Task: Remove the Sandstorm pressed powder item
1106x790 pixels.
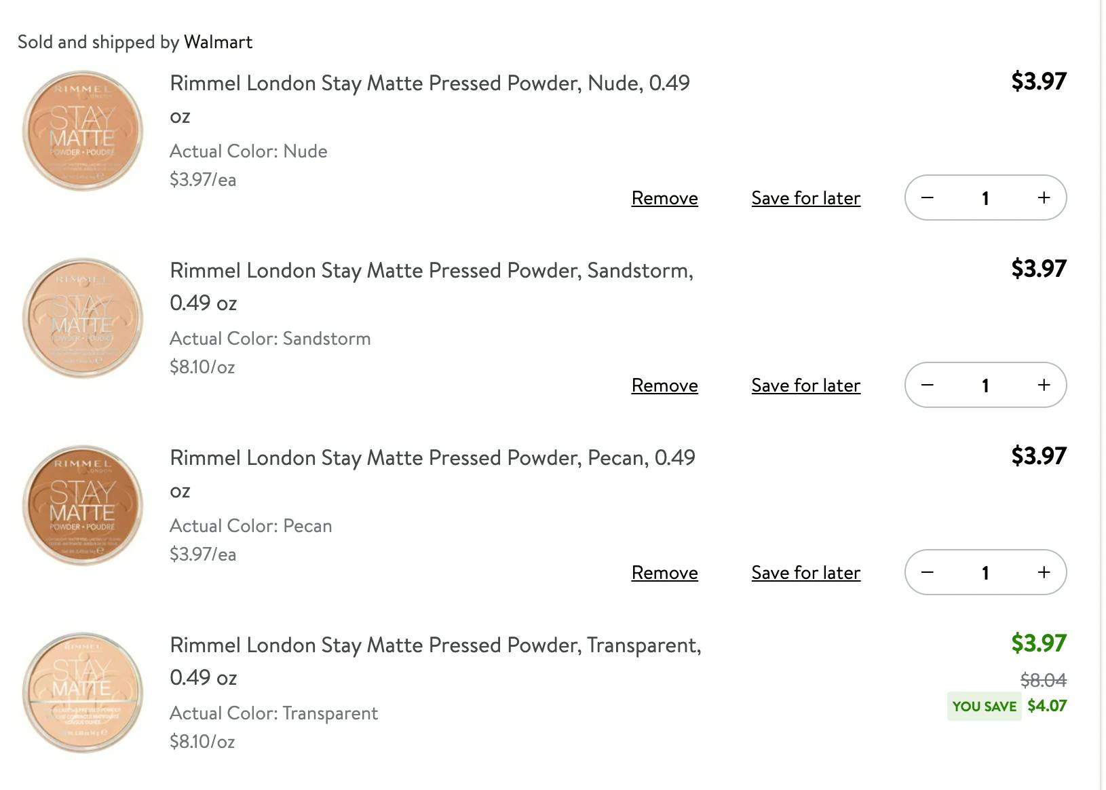Action: pyautogui.click(x=664, y=385)
